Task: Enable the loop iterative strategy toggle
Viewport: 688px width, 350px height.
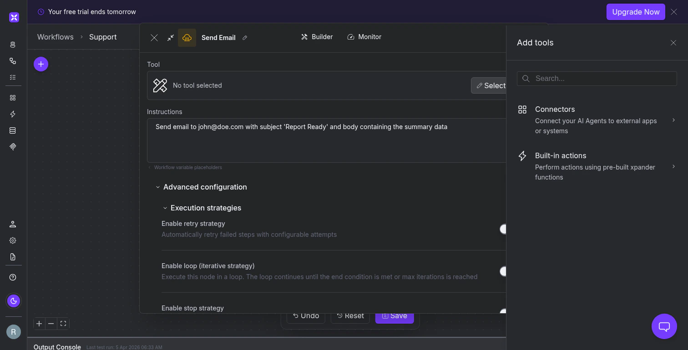Action: tap(504, 271)
